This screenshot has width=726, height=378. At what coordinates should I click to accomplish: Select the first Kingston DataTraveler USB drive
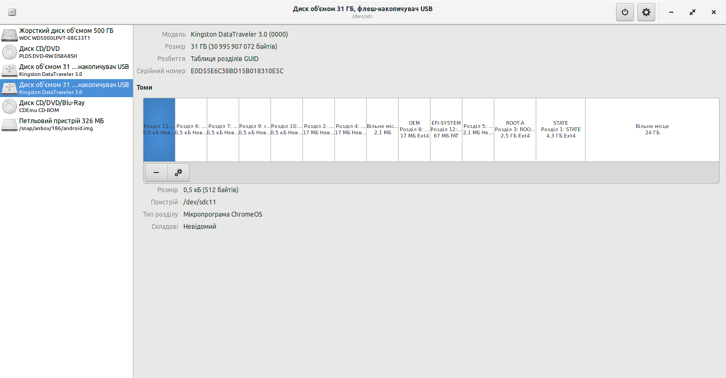(66, 70)
